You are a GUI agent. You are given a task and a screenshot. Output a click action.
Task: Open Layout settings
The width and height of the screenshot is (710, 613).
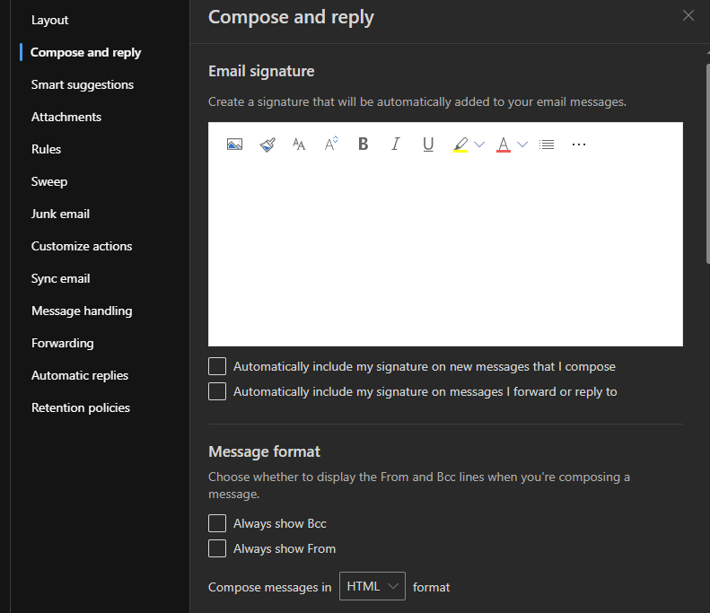coord(49,20)
